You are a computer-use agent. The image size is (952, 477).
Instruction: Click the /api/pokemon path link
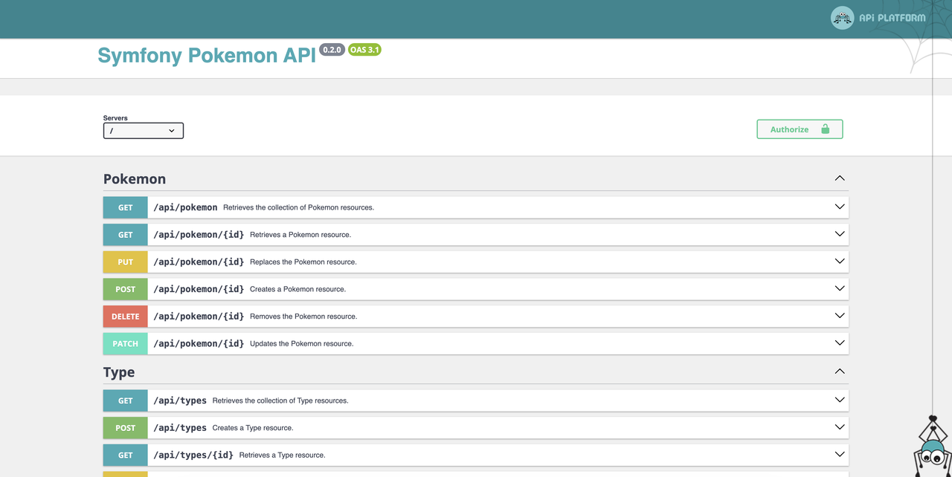185,207
